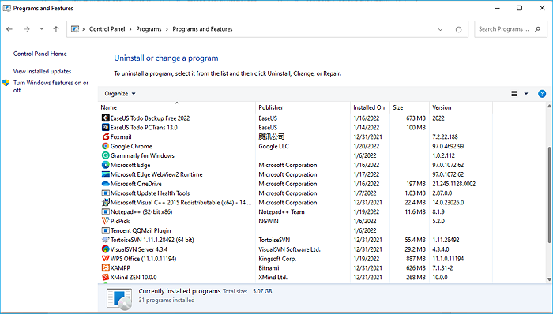Screen dimensions: 553x314
Task: Click the Tencent QQMail Plugin icon
Action: (105, 230)
